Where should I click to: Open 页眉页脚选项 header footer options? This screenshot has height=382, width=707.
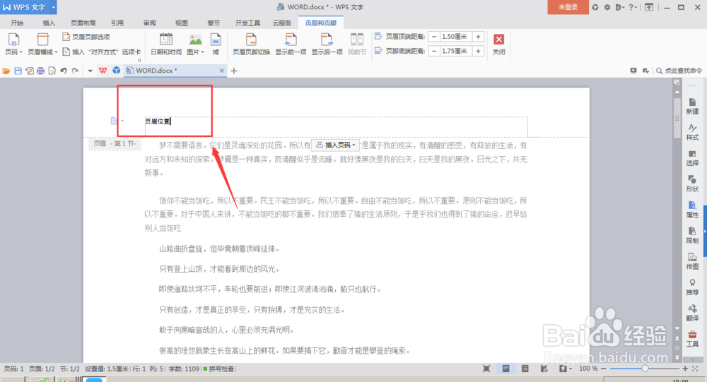86,37
